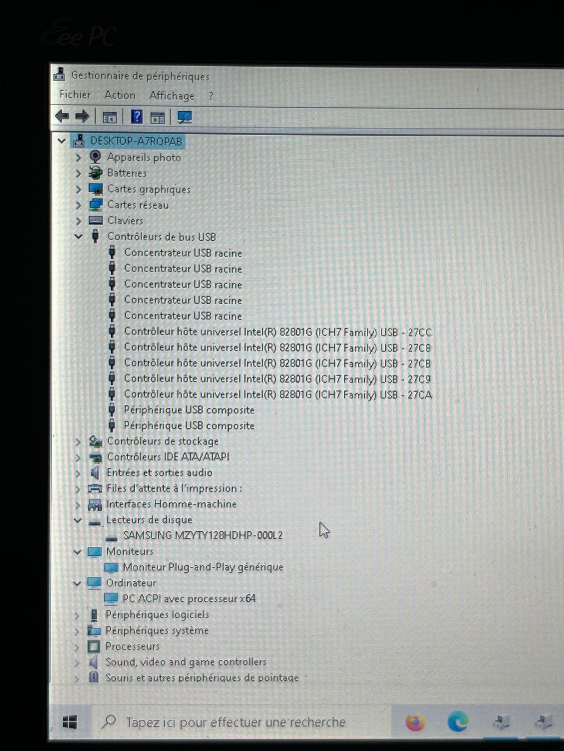The height and width of the screenshot is (751, 564).
Task: Expand the Batteries category
Action: [79, 173]
